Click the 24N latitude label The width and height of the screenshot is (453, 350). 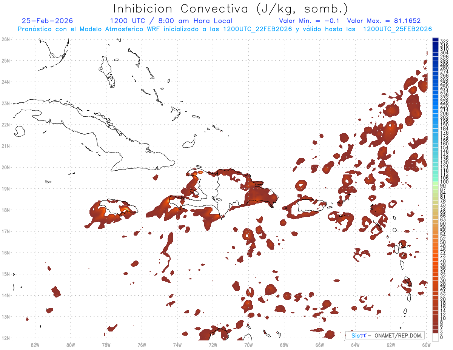(x=5, y=82)
